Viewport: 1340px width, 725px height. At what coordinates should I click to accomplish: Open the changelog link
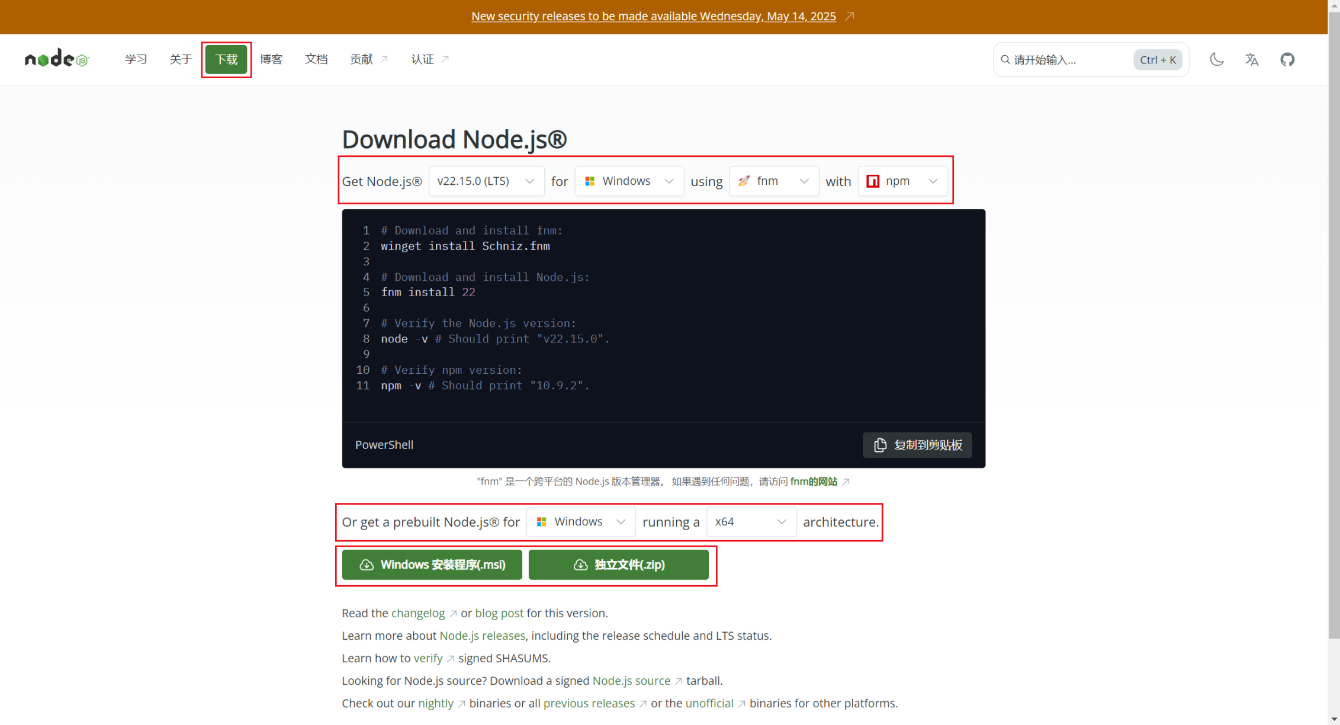pyautogui.click(x=417, y=613)
